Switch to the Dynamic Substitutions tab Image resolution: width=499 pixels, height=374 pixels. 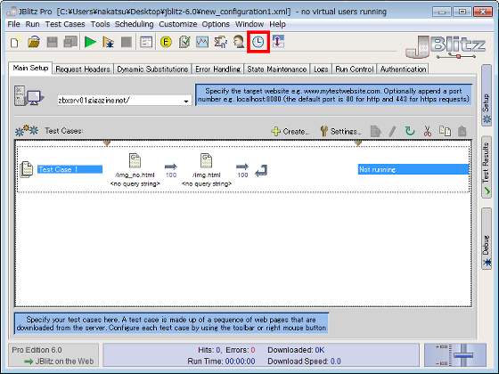152,69
